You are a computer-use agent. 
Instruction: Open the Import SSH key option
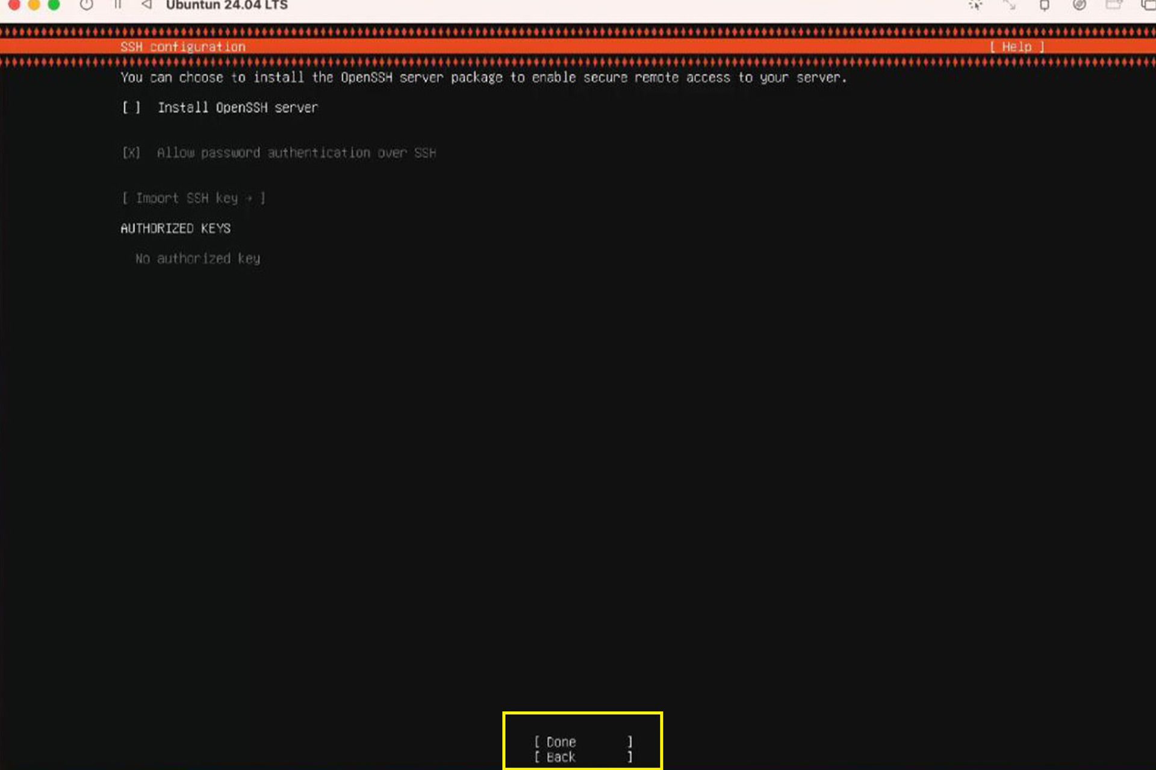coord(193,199)
